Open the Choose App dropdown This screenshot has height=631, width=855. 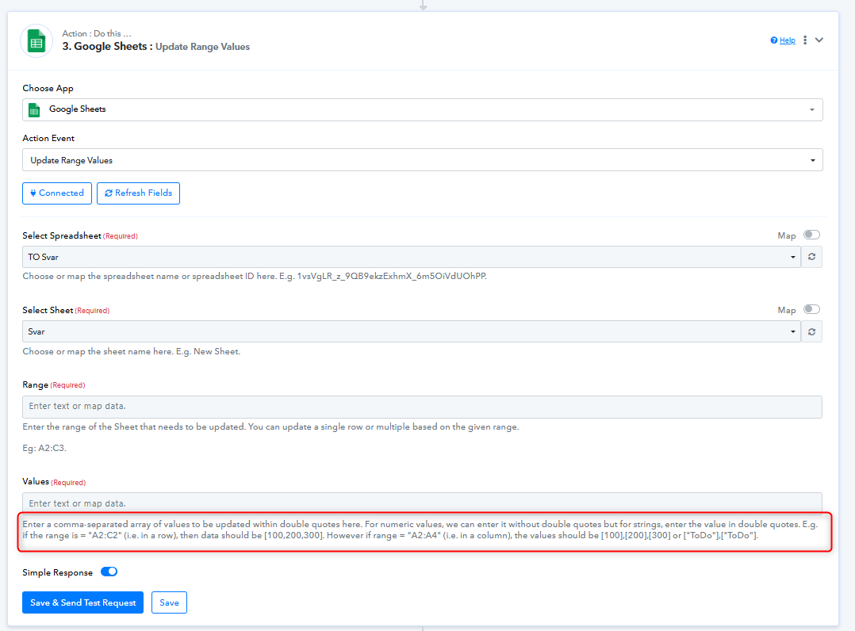tap(422, 109)
